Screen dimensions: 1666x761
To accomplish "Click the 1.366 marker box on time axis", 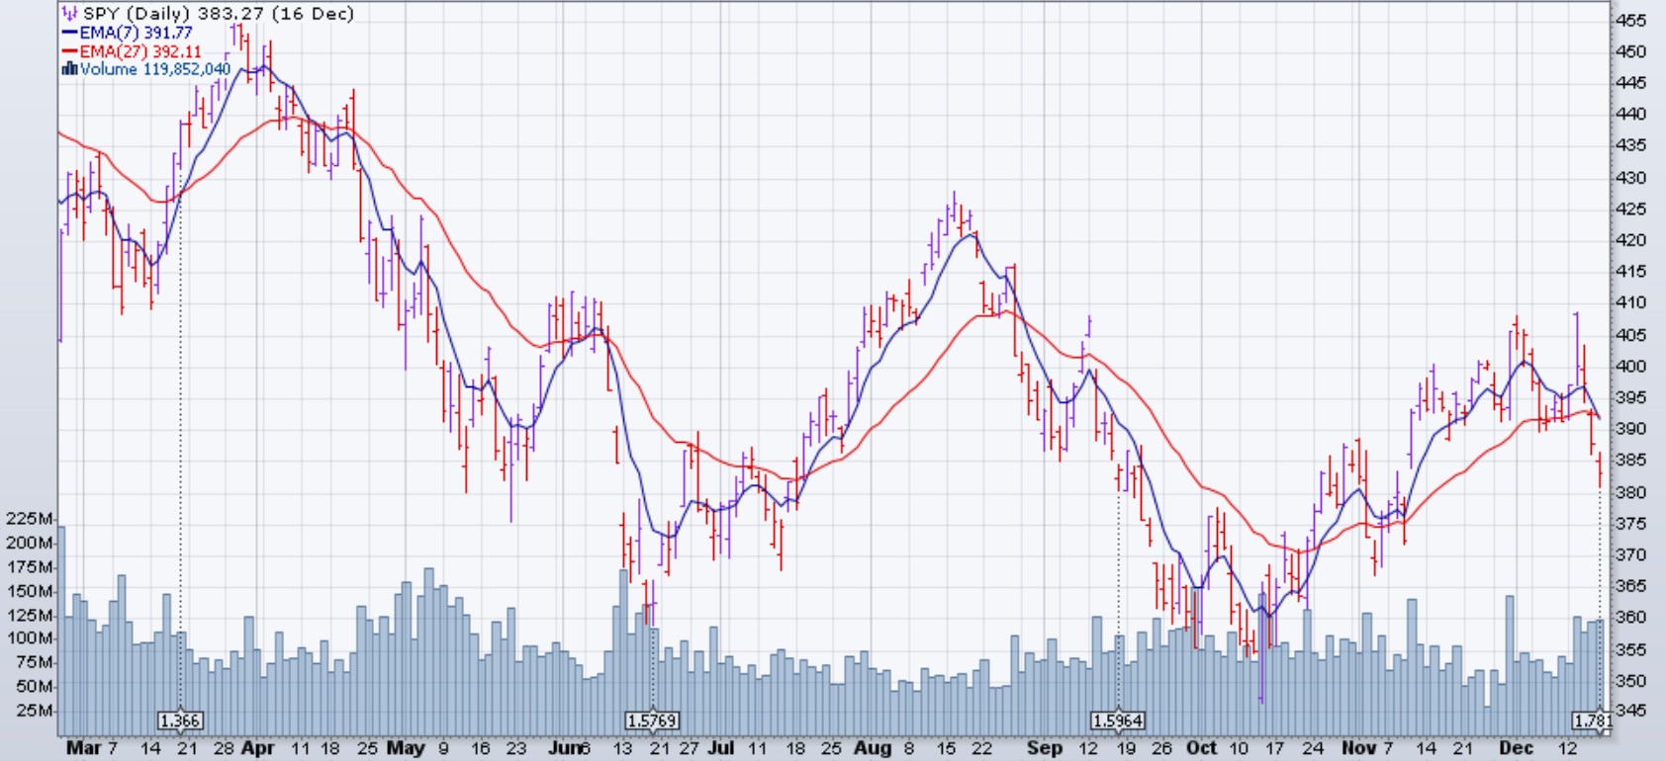I will tap(180, 720).
